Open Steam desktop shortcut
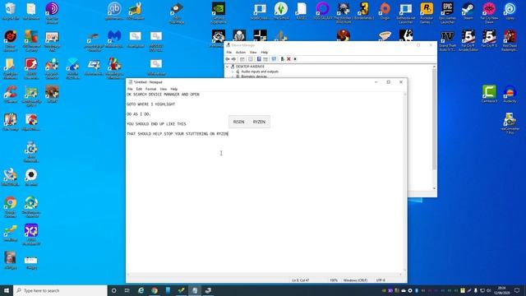The height and width of the screenshot is (296, 526). (x=468, y=12)
